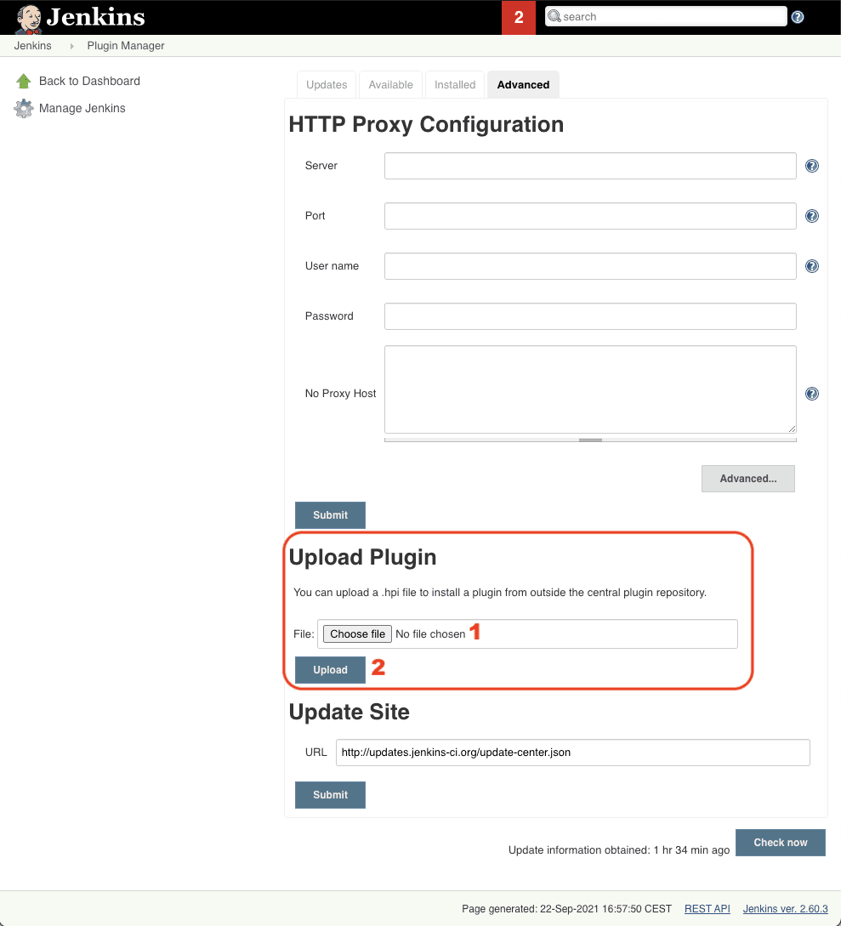
Task: Open the REST API link
Action: [x=707, y=909]
